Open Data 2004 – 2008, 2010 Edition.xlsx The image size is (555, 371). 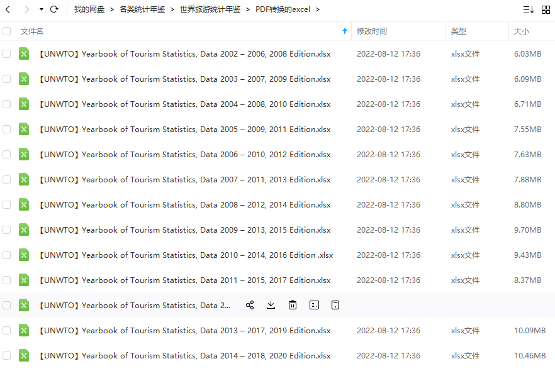pyautogui.click(x=185, y=104)
